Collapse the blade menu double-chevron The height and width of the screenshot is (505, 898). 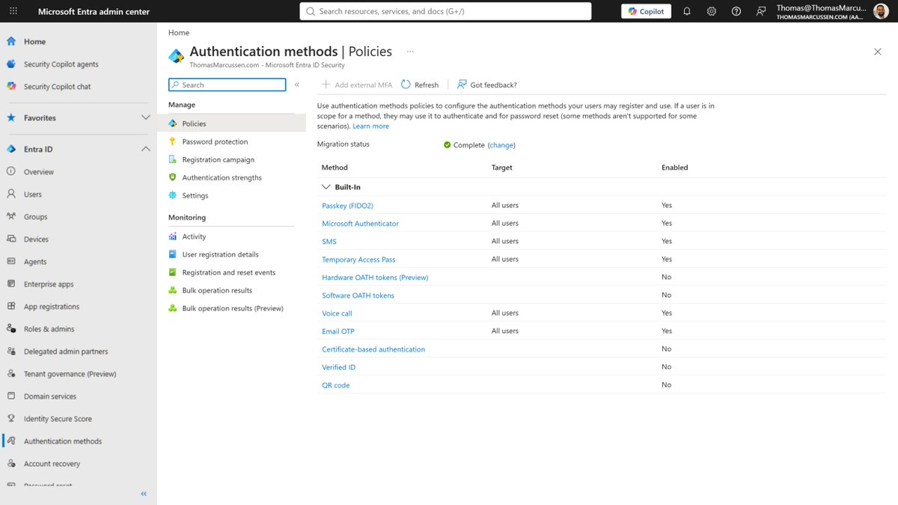[297, 85]
